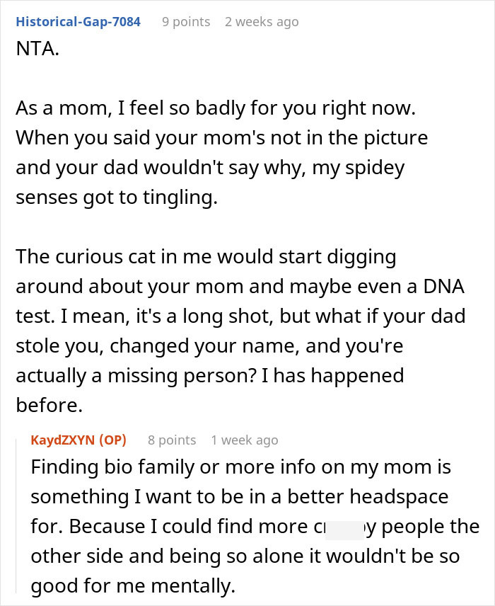The width and height of the screenshot is (495, 606).
Task: Open KaydZXYN (OP) user profile
Action: (x=78, y=440)
